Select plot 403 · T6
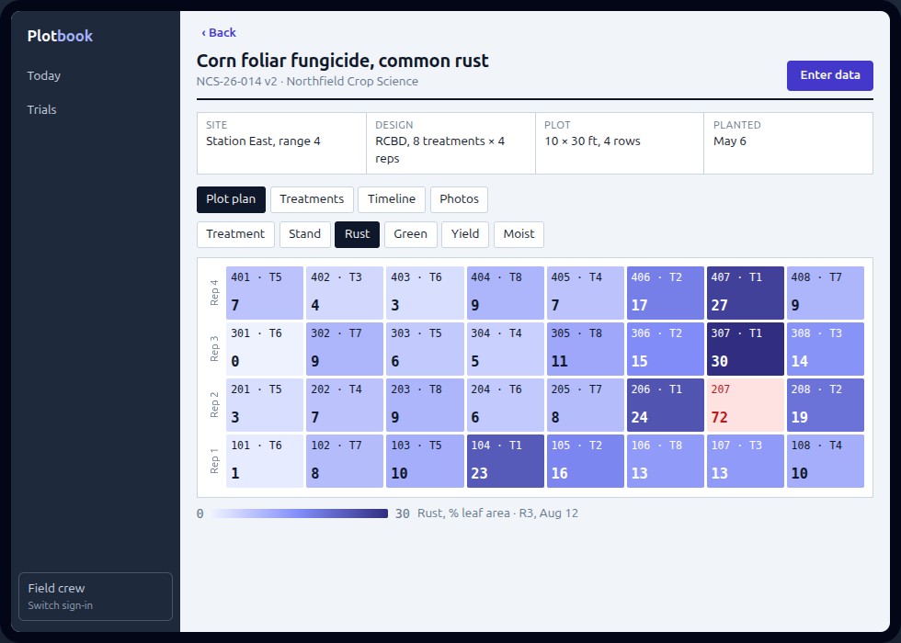Viewport: 901px width, 643px height. (425, 293)
